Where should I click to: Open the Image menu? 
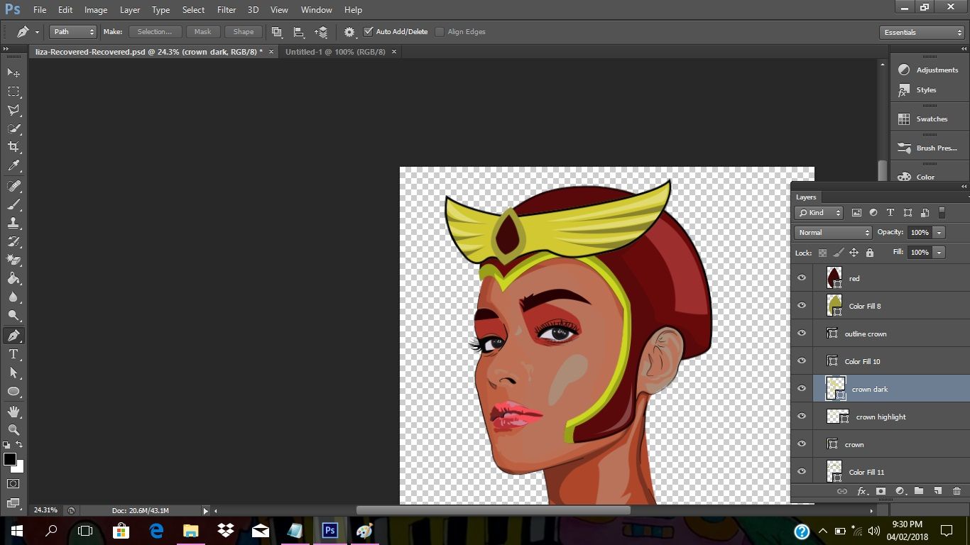coord(96,10)
